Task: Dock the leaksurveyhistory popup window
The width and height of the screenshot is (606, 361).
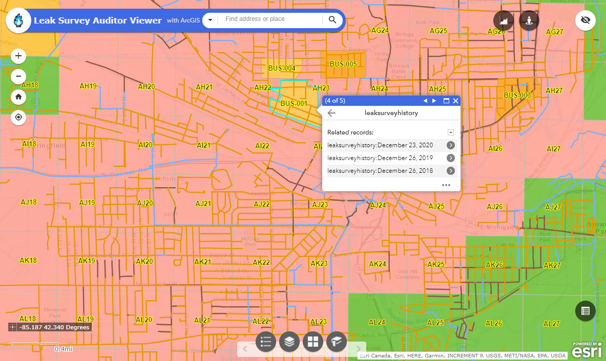Action: click(x=446, y=101)
